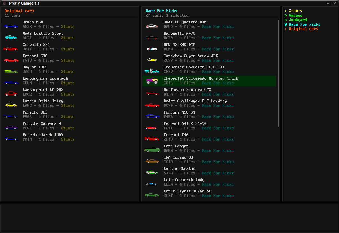Pick the cyan Audi Quattro Sport car icon
The width and height of the screenshot is (339, 233).
[x=11, y=37]
